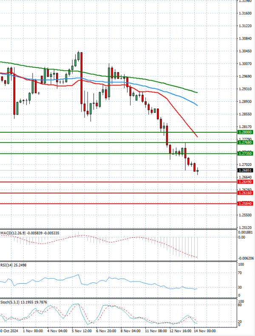Click the end of the green moving average
The width and height of the screenshot is (255, 336).
197,92
